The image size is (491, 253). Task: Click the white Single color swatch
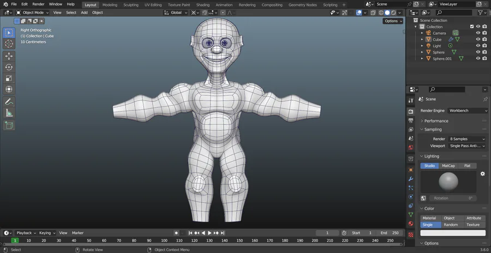pos(453,233)
